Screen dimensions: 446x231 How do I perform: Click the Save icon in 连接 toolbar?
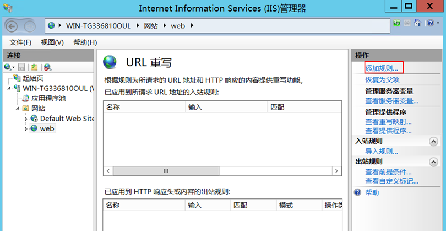point(22,67)
